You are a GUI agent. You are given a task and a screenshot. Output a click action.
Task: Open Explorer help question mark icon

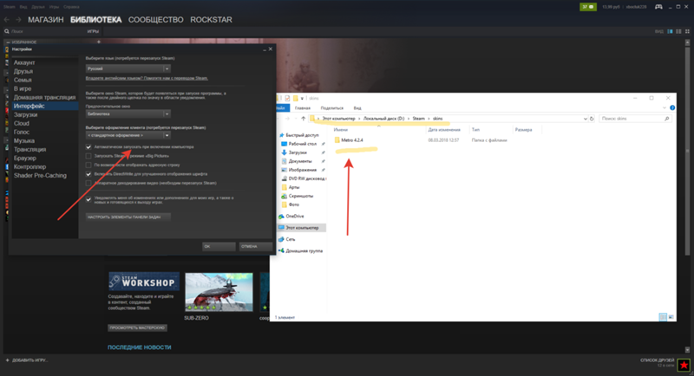click(x=672, y=107)
